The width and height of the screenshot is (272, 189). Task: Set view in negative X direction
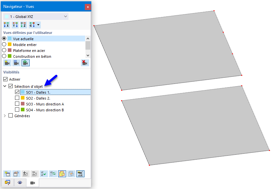pos(32,25)
